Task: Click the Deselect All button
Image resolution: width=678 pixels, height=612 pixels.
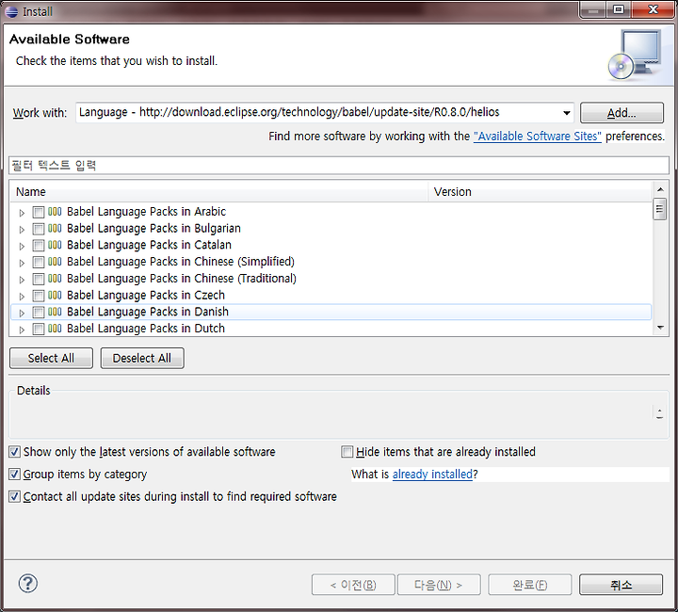Action: (x=142, y=359)
